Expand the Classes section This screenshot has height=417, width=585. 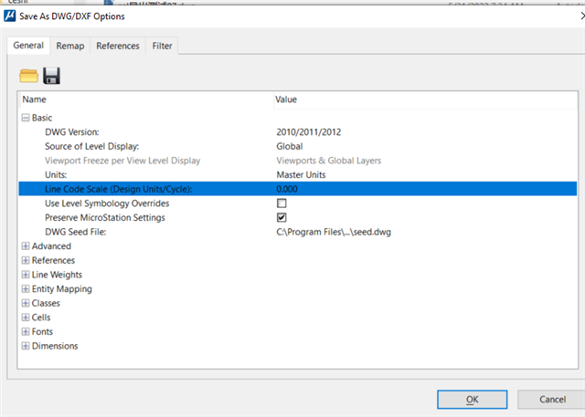click(x=26, y=303)
